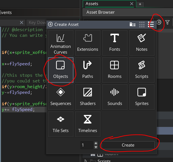Close the event tab left of Key Down
This screenshot has height=162, width=173.
point(22,23)
